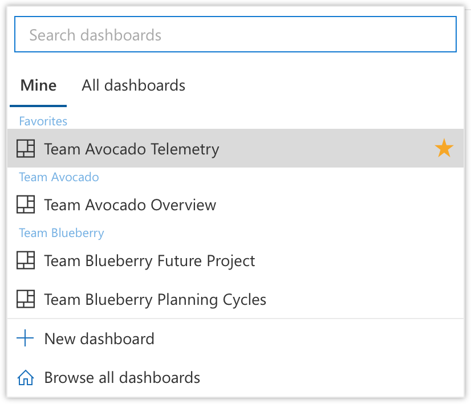Click the Team Avocado group header
471x404 pixels.
click(59, 177)
